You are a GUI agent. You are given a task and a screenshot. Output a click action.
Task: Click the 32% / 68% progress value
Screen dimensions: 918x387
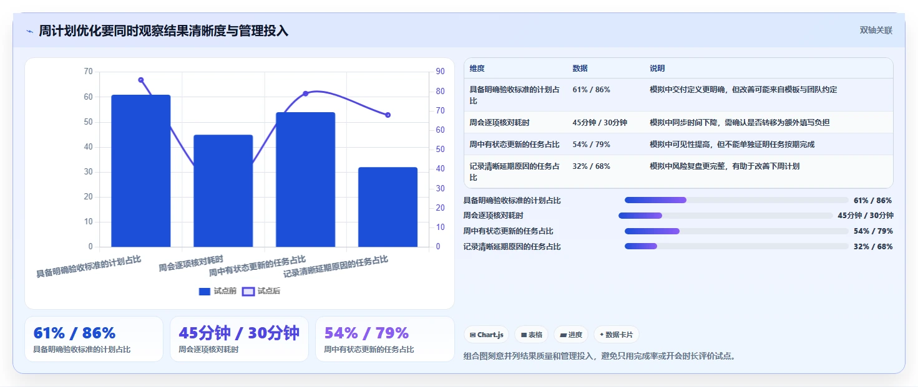click(873, 246)
